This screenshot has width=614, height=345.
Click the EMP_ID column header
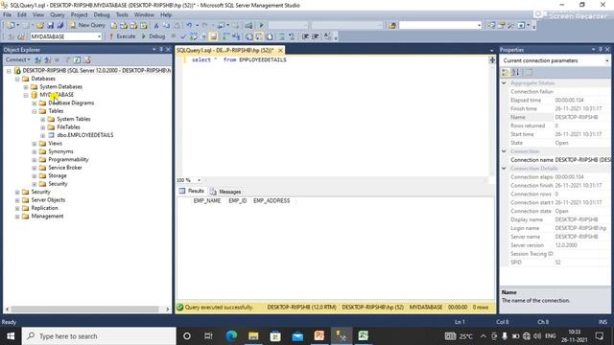(x=237, y=200)
